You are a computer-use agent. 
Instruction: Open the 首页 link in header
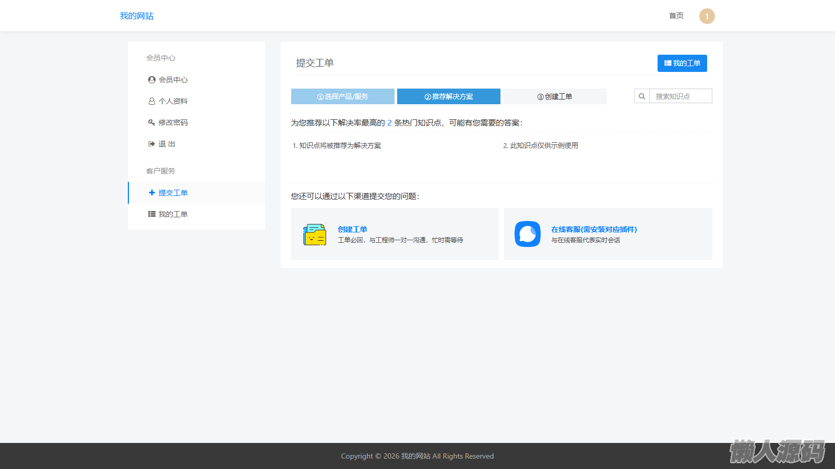pos(676,16)
